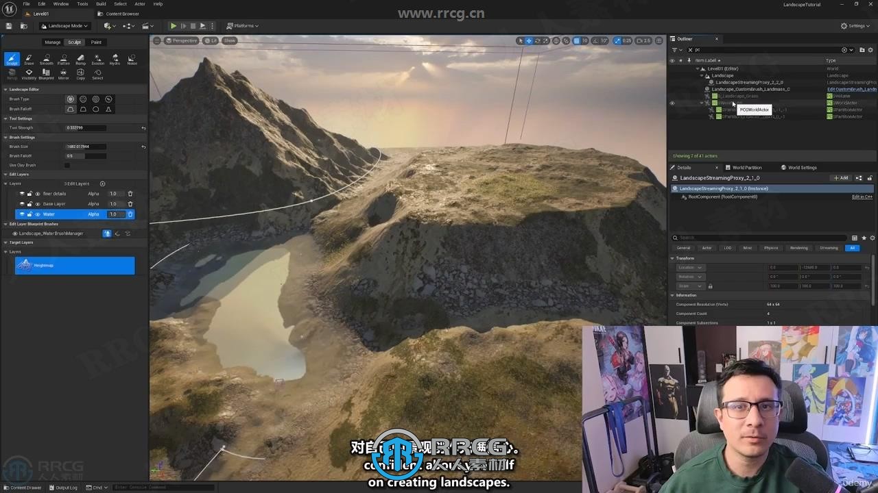This screenshot has width=878, height=493.
Task: Reset Brush Size to default
Action: (x=143, y=147)
